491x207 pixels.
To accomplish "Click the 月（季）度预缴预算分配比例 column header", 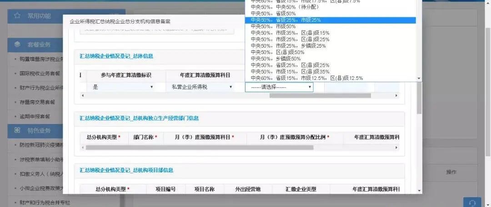I will [x=295, y=137].
